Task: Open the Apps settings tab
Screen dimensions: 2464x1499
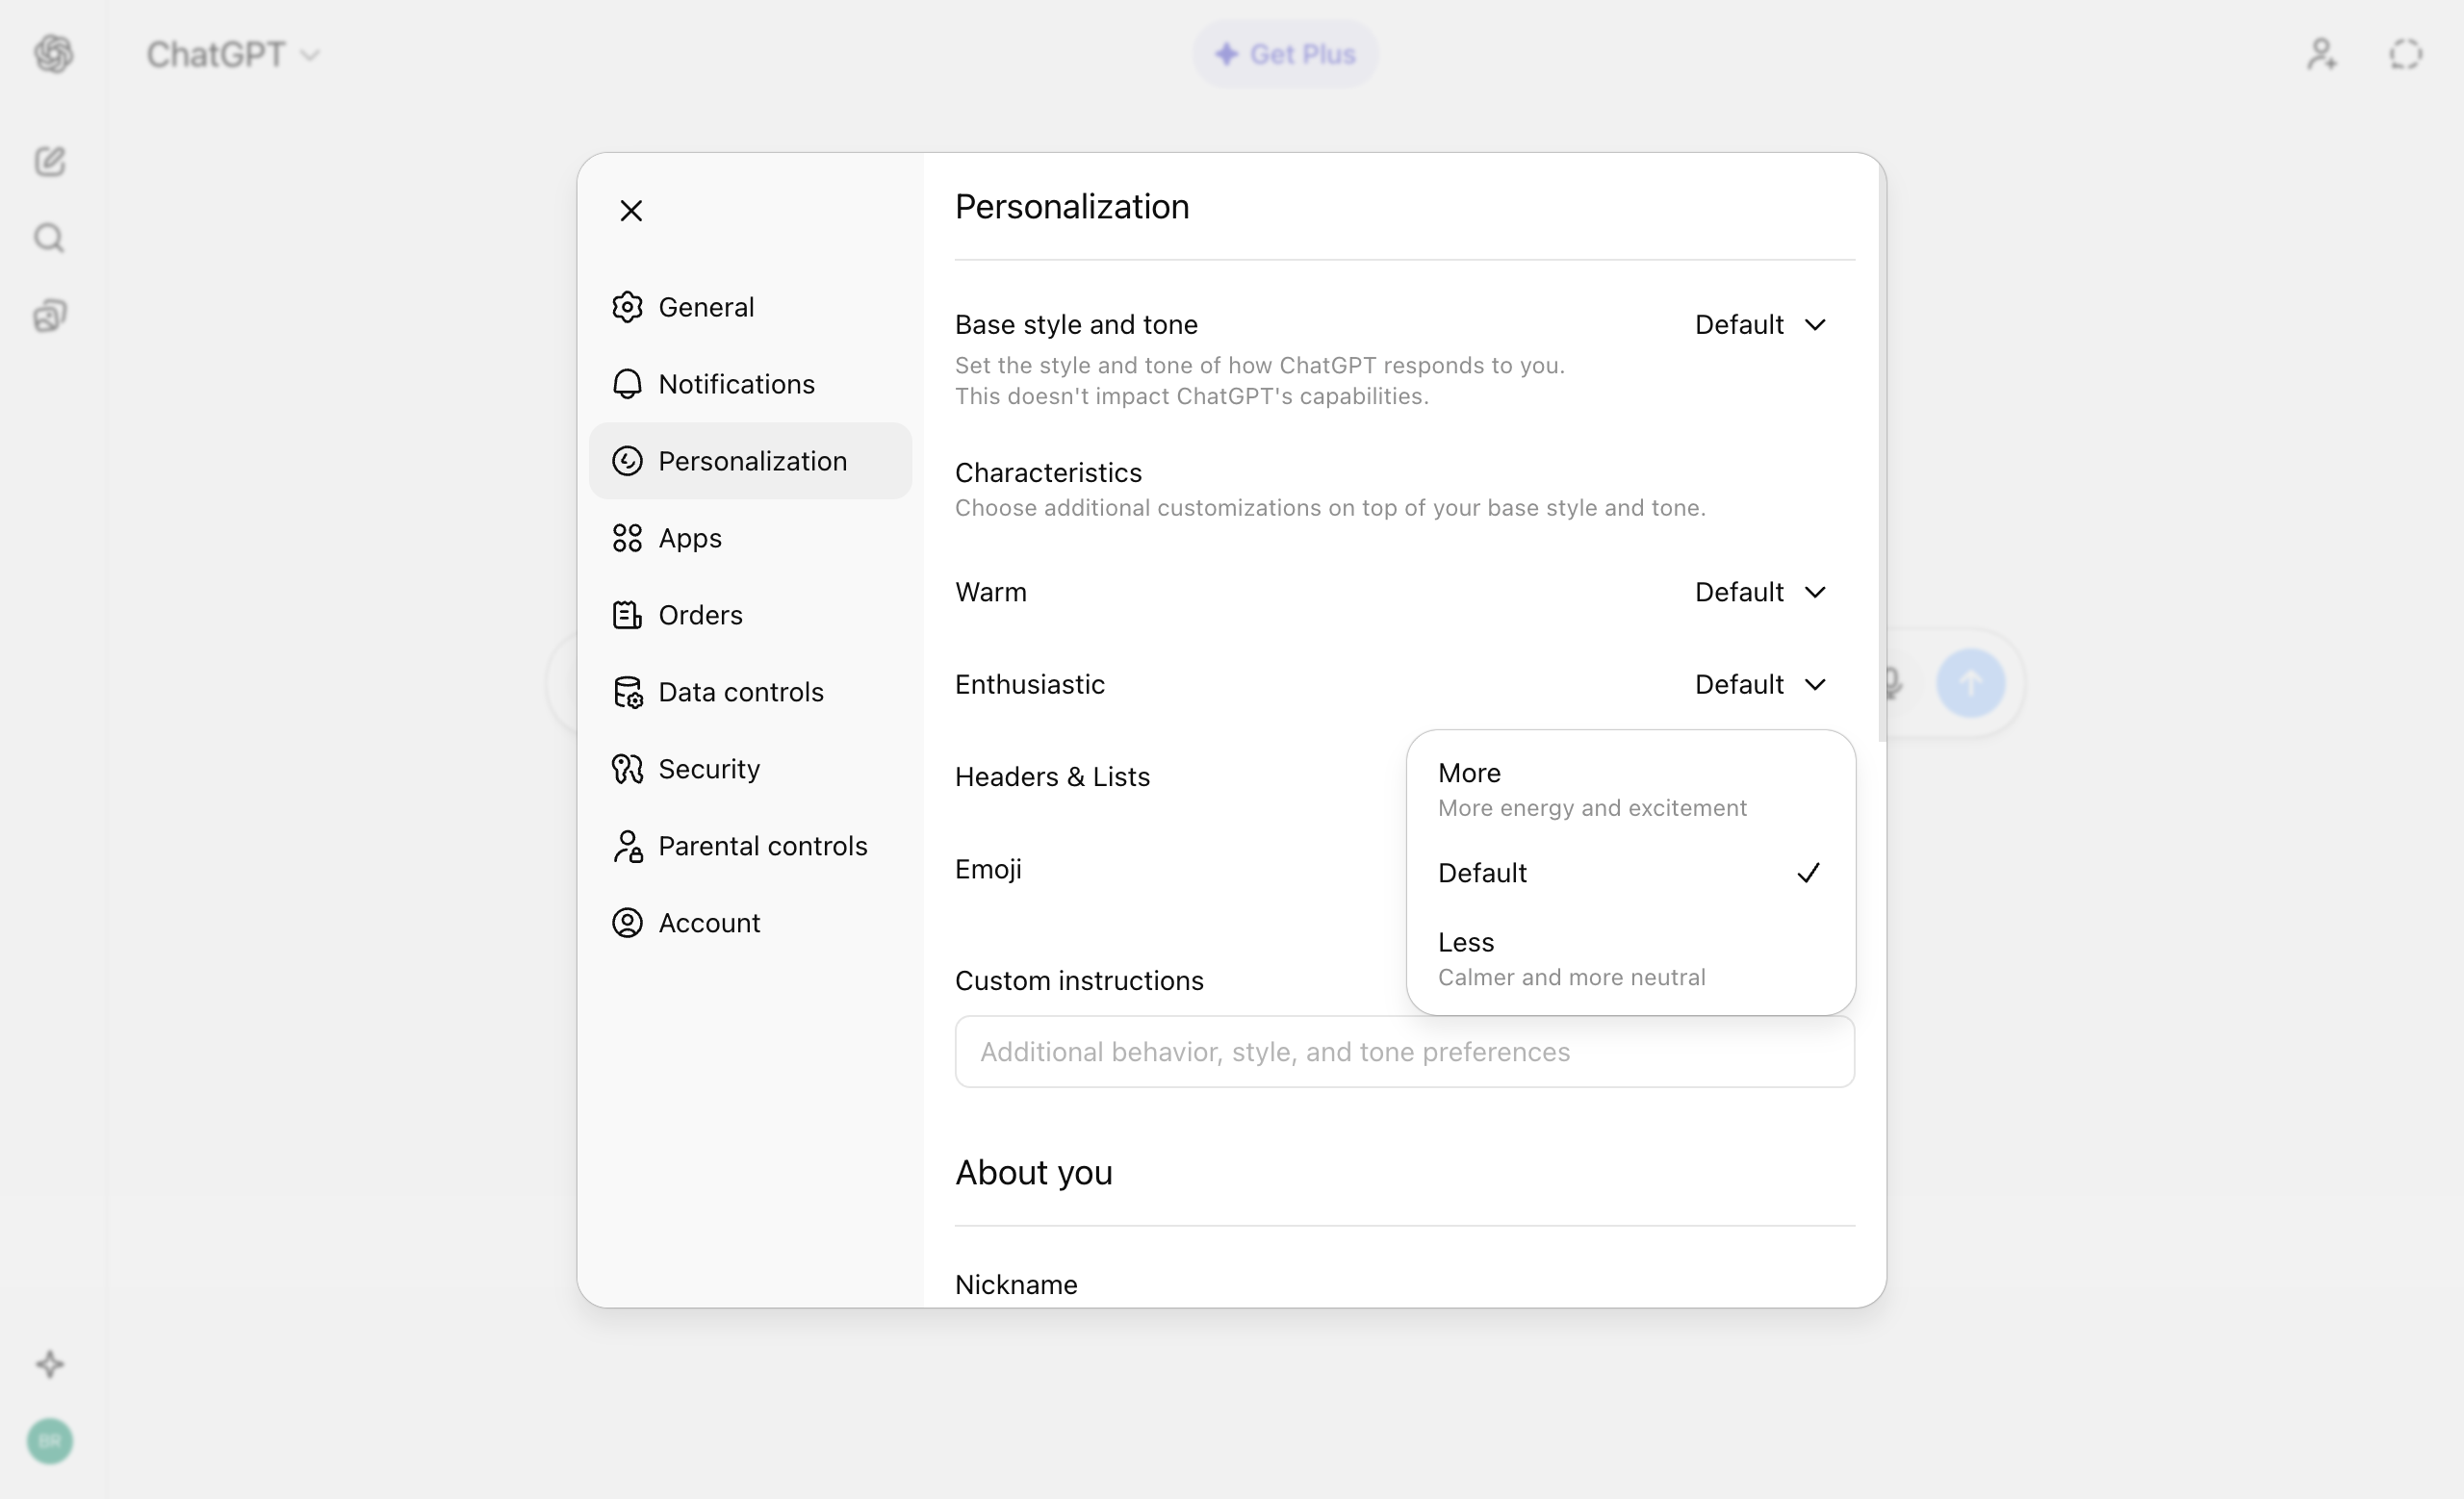Action: pos(750,538)
